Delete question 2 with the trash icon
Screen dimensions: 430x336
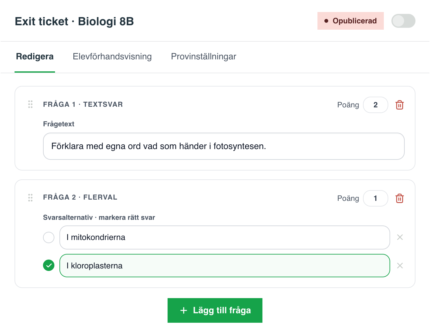pos(400,198)
